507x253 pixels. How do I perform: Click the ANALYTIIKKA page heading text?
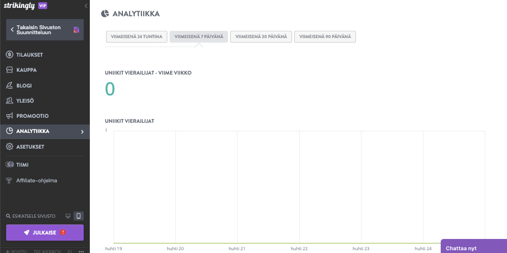pos(136,14)
